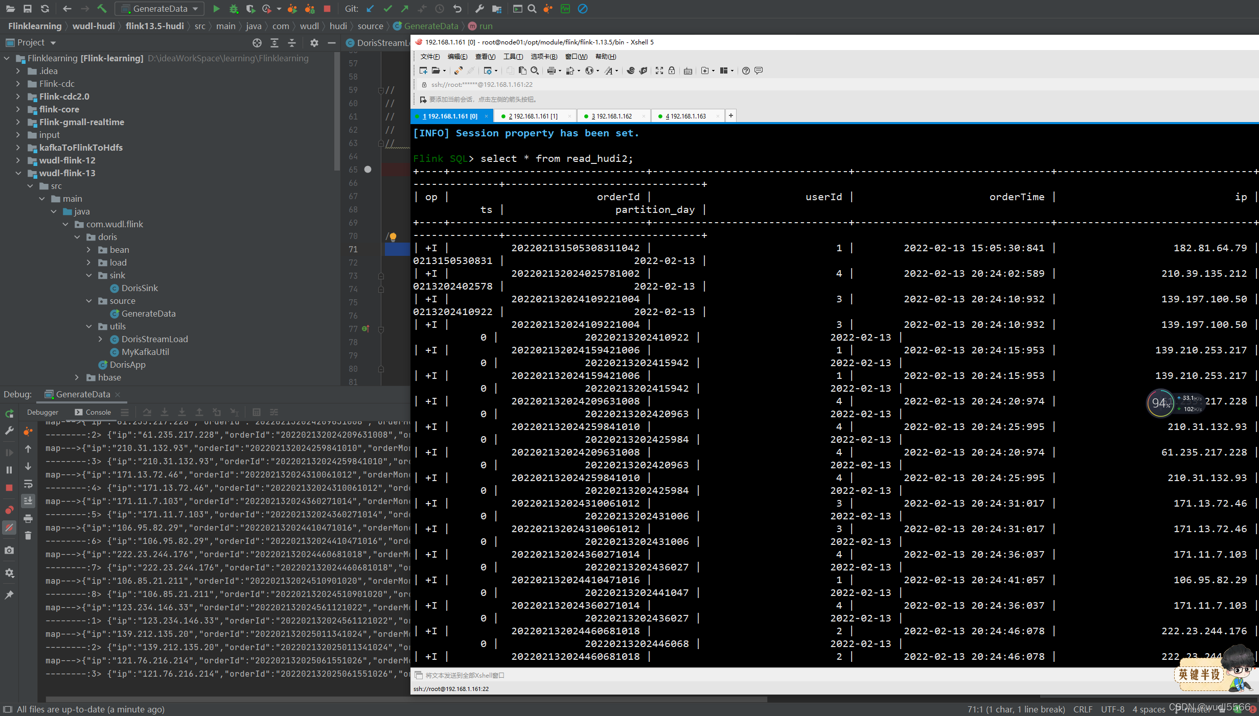The height and width of the screenshot is (716, 1259).
Task: Click the Save All disk icon
Action: pos(28,9)
